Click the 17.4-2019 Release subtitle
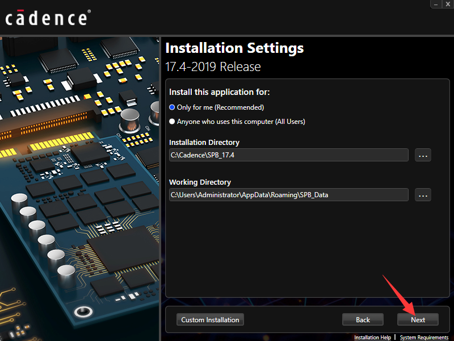The width and height of the screenshot is (454, 341). [213, 66]
